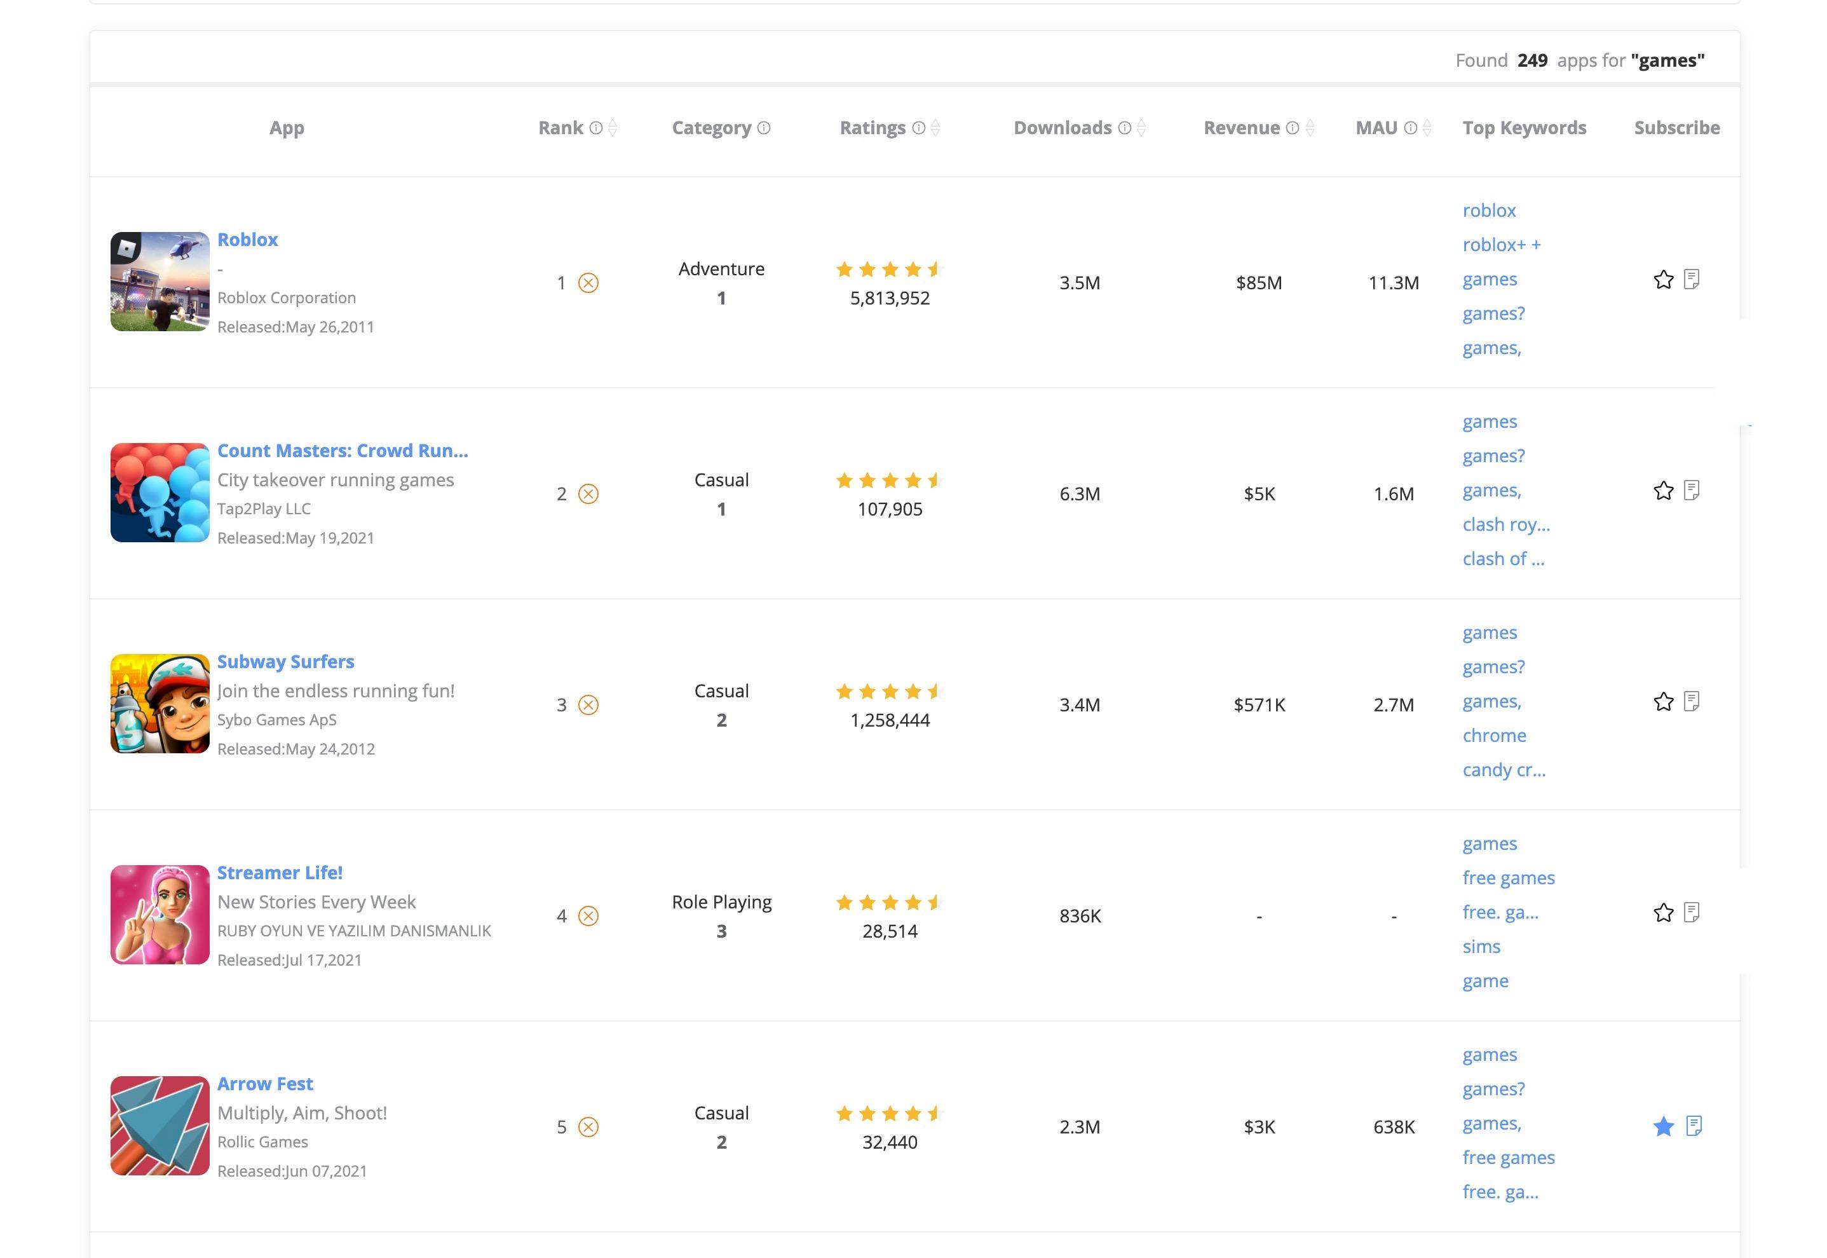Click the info icon next to Category header
Image resolution: width=1827 pixels, height=1258 pixels.
coord(763,128)
